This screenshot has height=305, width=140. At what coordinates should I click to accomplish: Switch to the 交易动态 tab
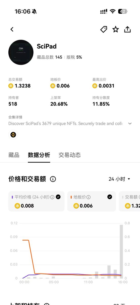click(69, 155)
